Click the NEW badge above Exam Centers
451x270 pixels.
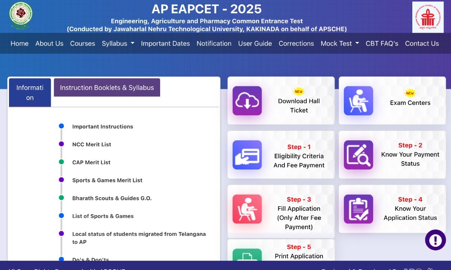(410, 93)
